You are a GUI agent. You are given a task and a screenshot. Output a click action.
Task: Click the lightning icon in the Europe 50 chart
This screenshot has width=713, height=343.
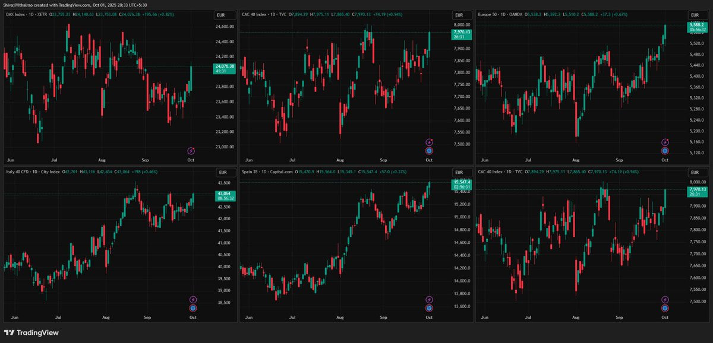[x=665, y=142]
